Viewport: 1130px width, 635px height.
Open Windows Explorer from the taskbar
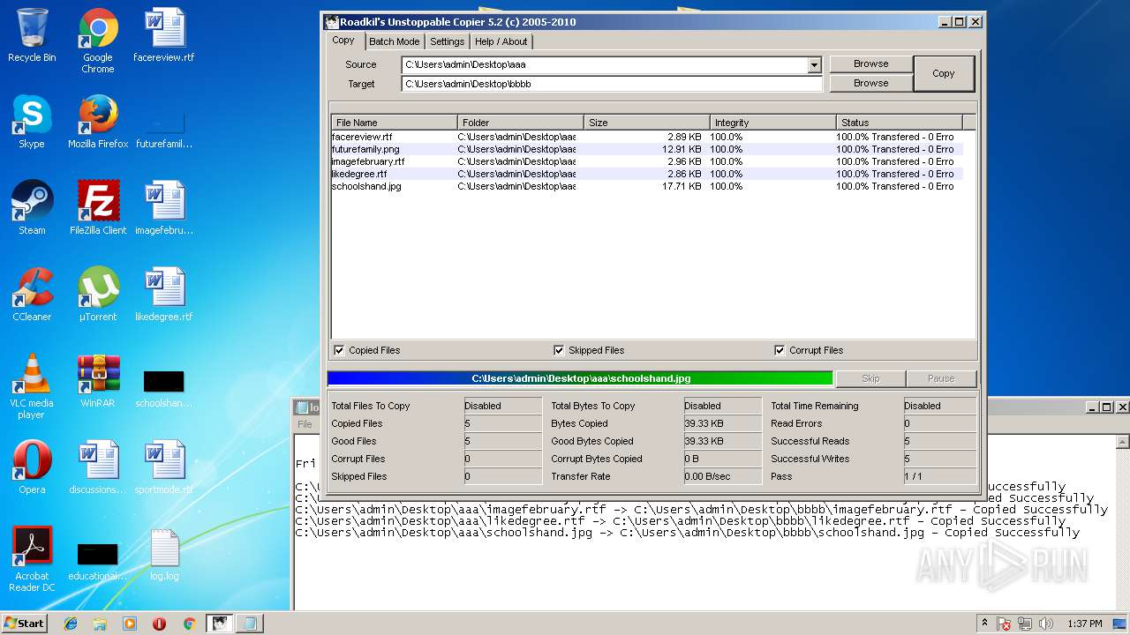tap(100, 624)
